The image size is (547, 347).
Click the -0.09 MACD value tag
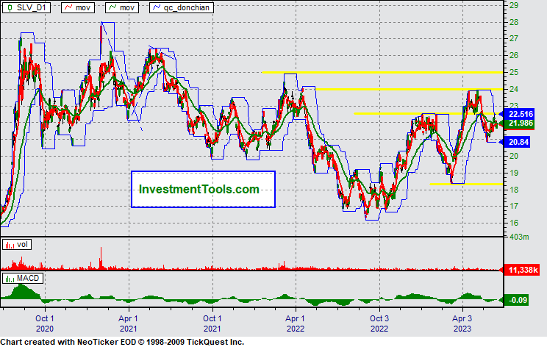(x=519, y=300)
